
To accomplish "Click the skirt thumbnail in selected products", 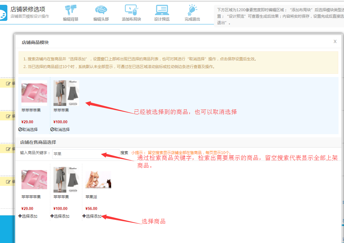I will (x=66, y=93).
